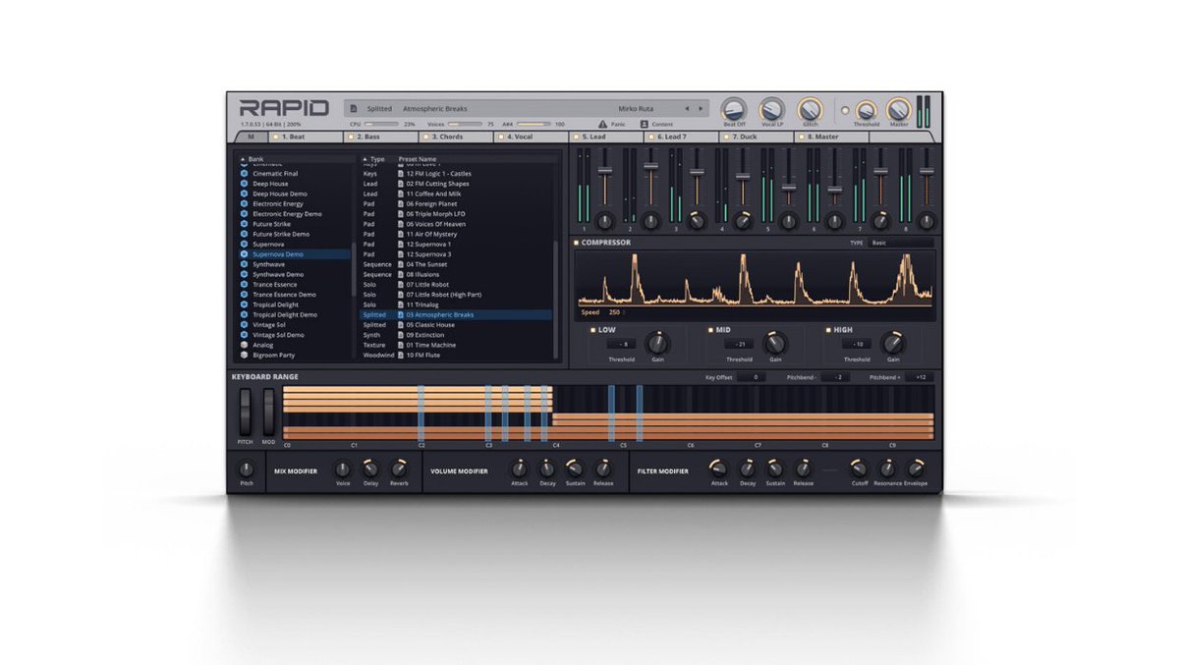
Task: Click the pan knob under mixer channel 1
Action: (604, 221)
